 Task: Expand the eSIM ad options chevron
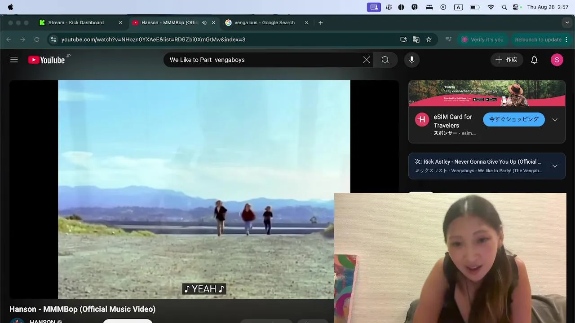[555, 119]
